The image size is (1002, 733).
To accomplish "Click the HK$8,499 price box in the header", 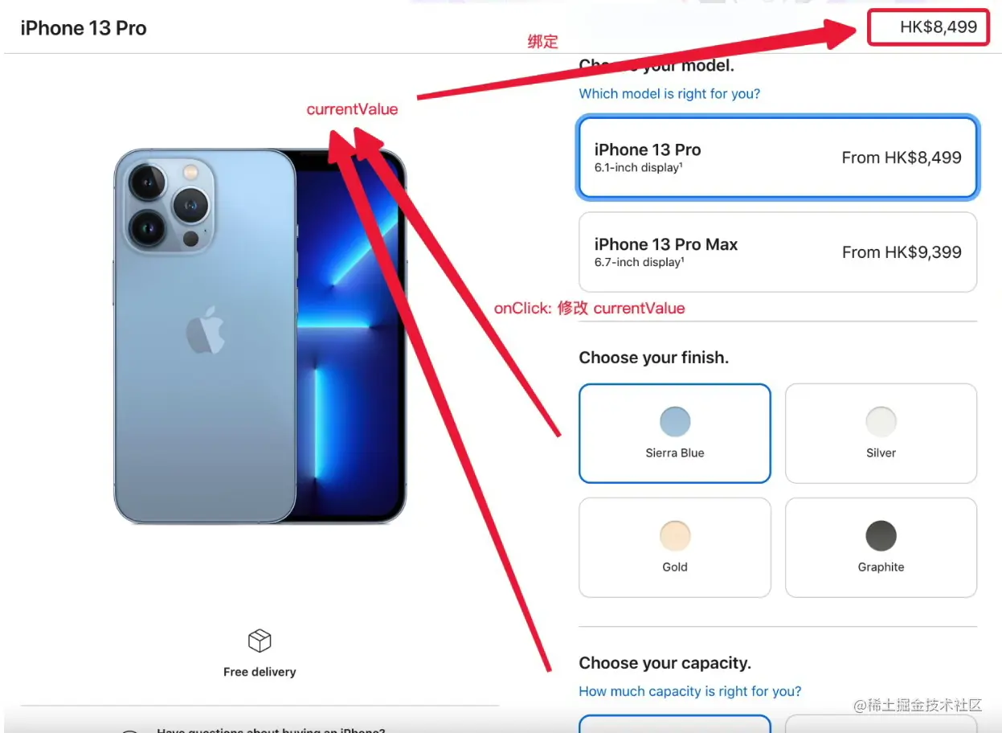I will tap(926, 27).
